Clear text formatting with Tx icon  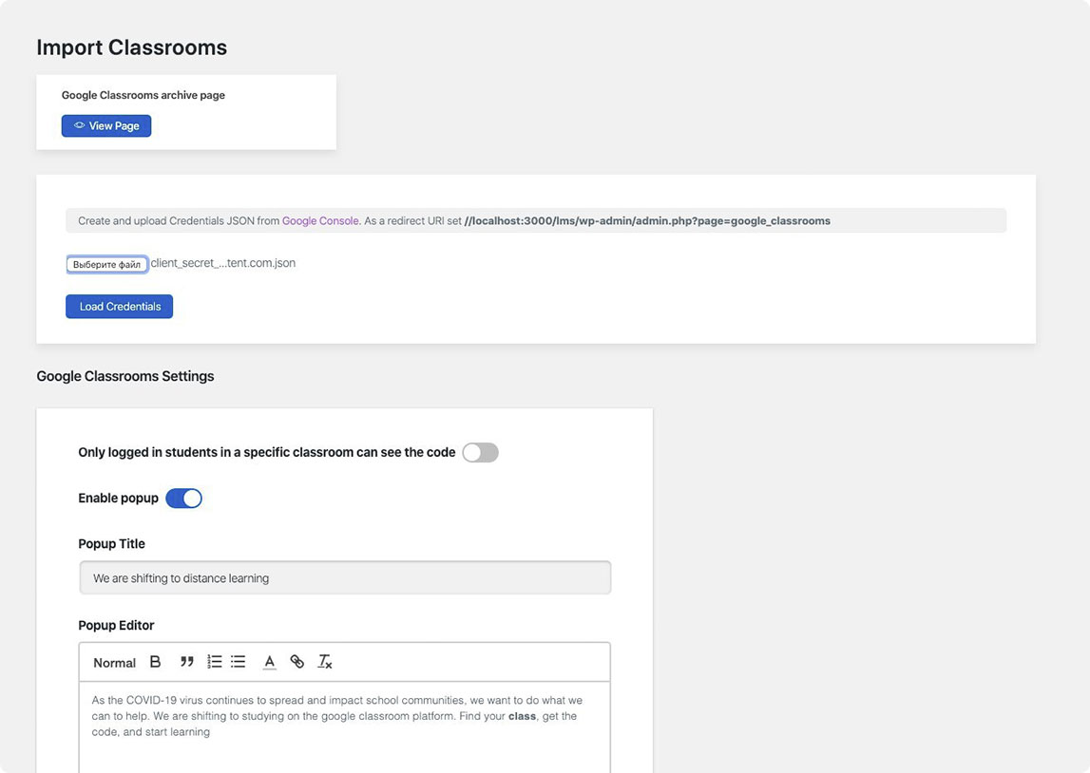(x=325, y=662)
